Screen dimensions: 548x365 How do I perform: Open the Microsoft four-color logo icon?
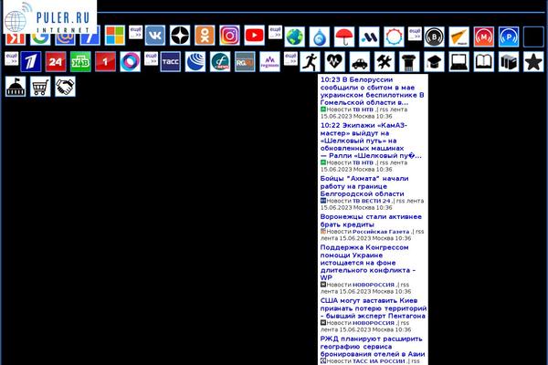[x=115, y=36]
